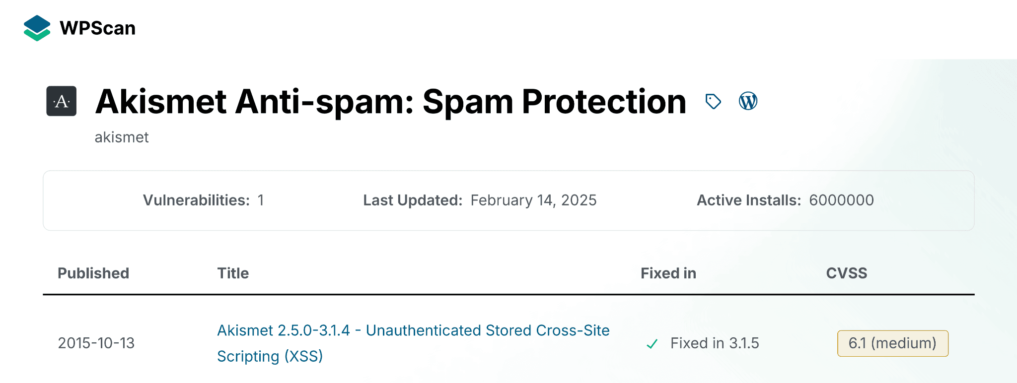Click the 'Vulnerabilities:' label
The height and width of the screenshot is (383, 1017).
(196, 200)
